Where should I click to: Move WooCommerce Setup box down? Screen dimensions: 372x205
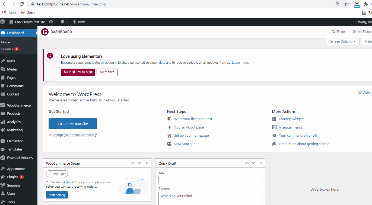click(139, 163)
